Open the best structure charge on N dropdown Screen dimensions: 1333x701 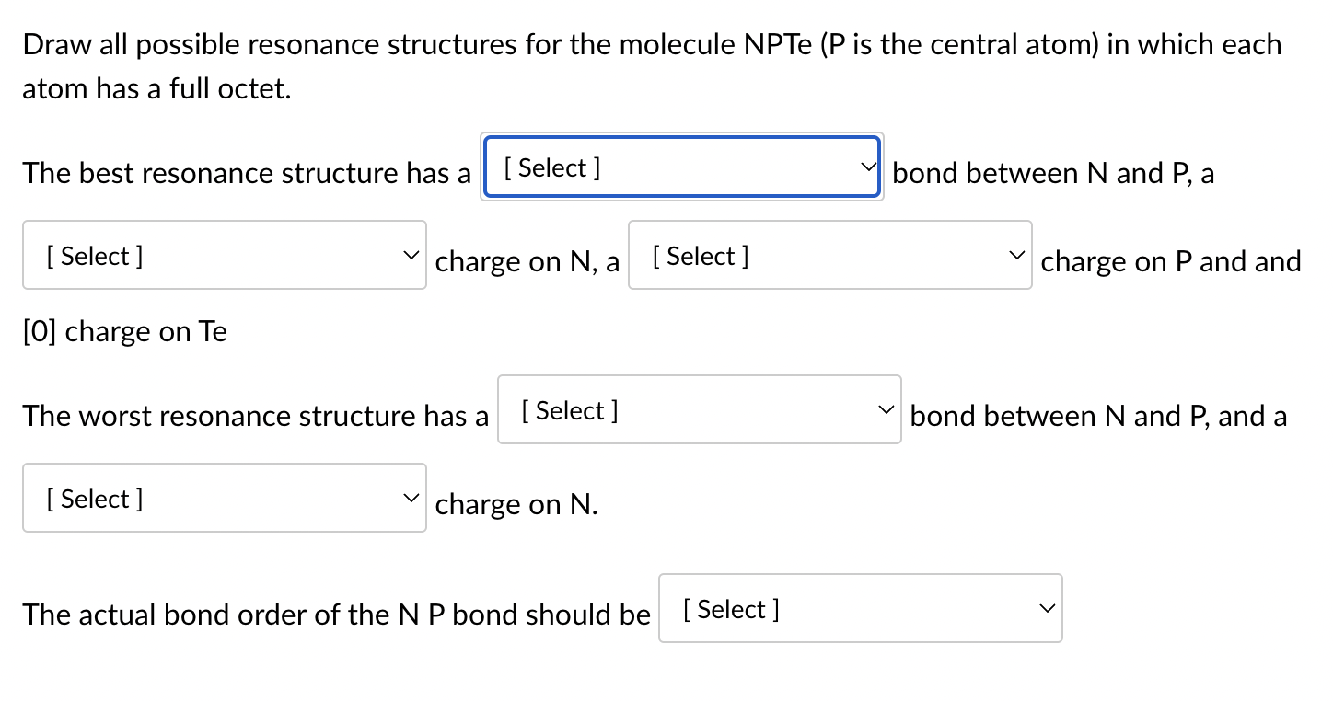pyautogui.click(x=224, y=256)
